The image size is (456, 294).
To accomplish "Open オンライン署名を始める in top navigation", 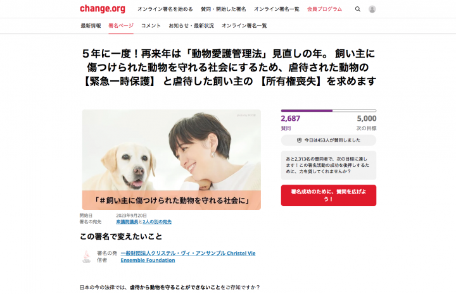I will (x=165, y=9).
